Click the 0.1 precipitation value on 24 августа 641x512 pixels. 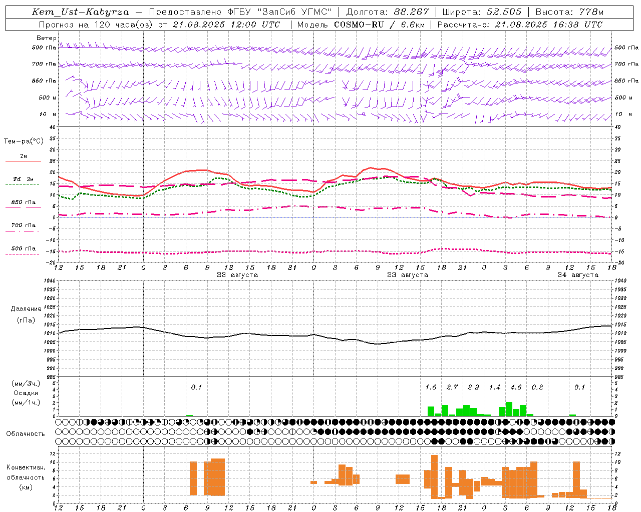(x=579, y=387)
